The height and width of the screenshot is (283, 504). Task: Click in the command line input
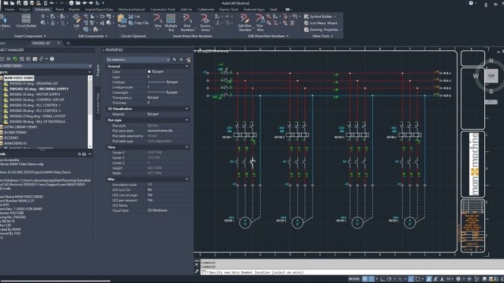pos(350,273)
